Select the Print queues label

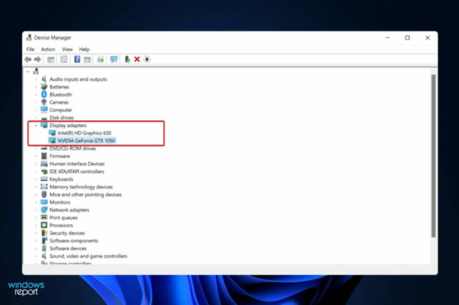click(x=64, y=217)
